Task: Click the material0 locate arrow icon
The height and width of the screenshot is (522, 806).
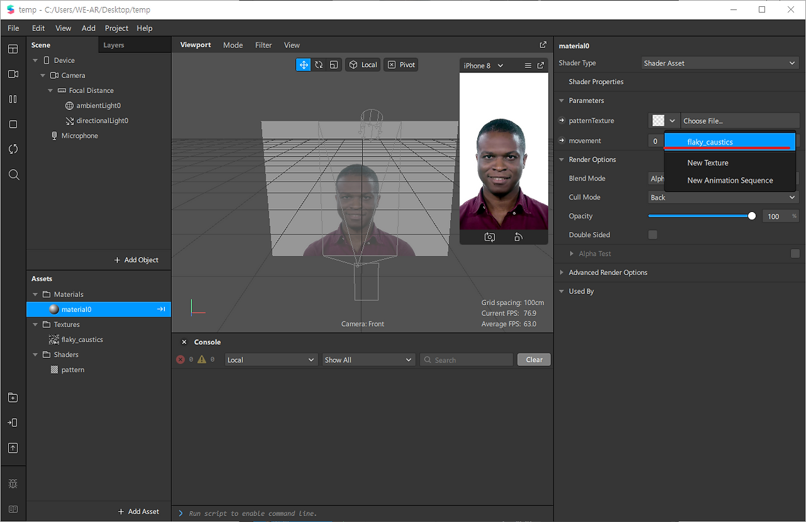Action: (x=161, y=309)
